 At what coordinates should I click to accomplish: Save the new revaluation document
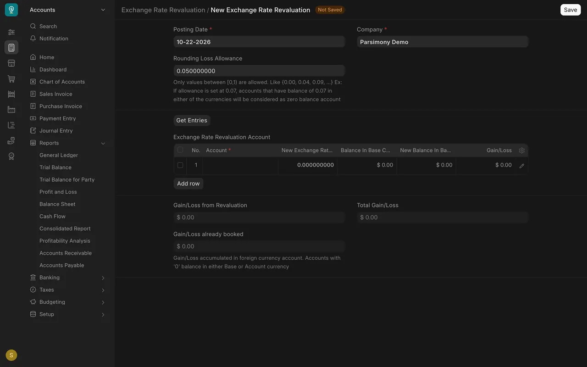(570, 10)
